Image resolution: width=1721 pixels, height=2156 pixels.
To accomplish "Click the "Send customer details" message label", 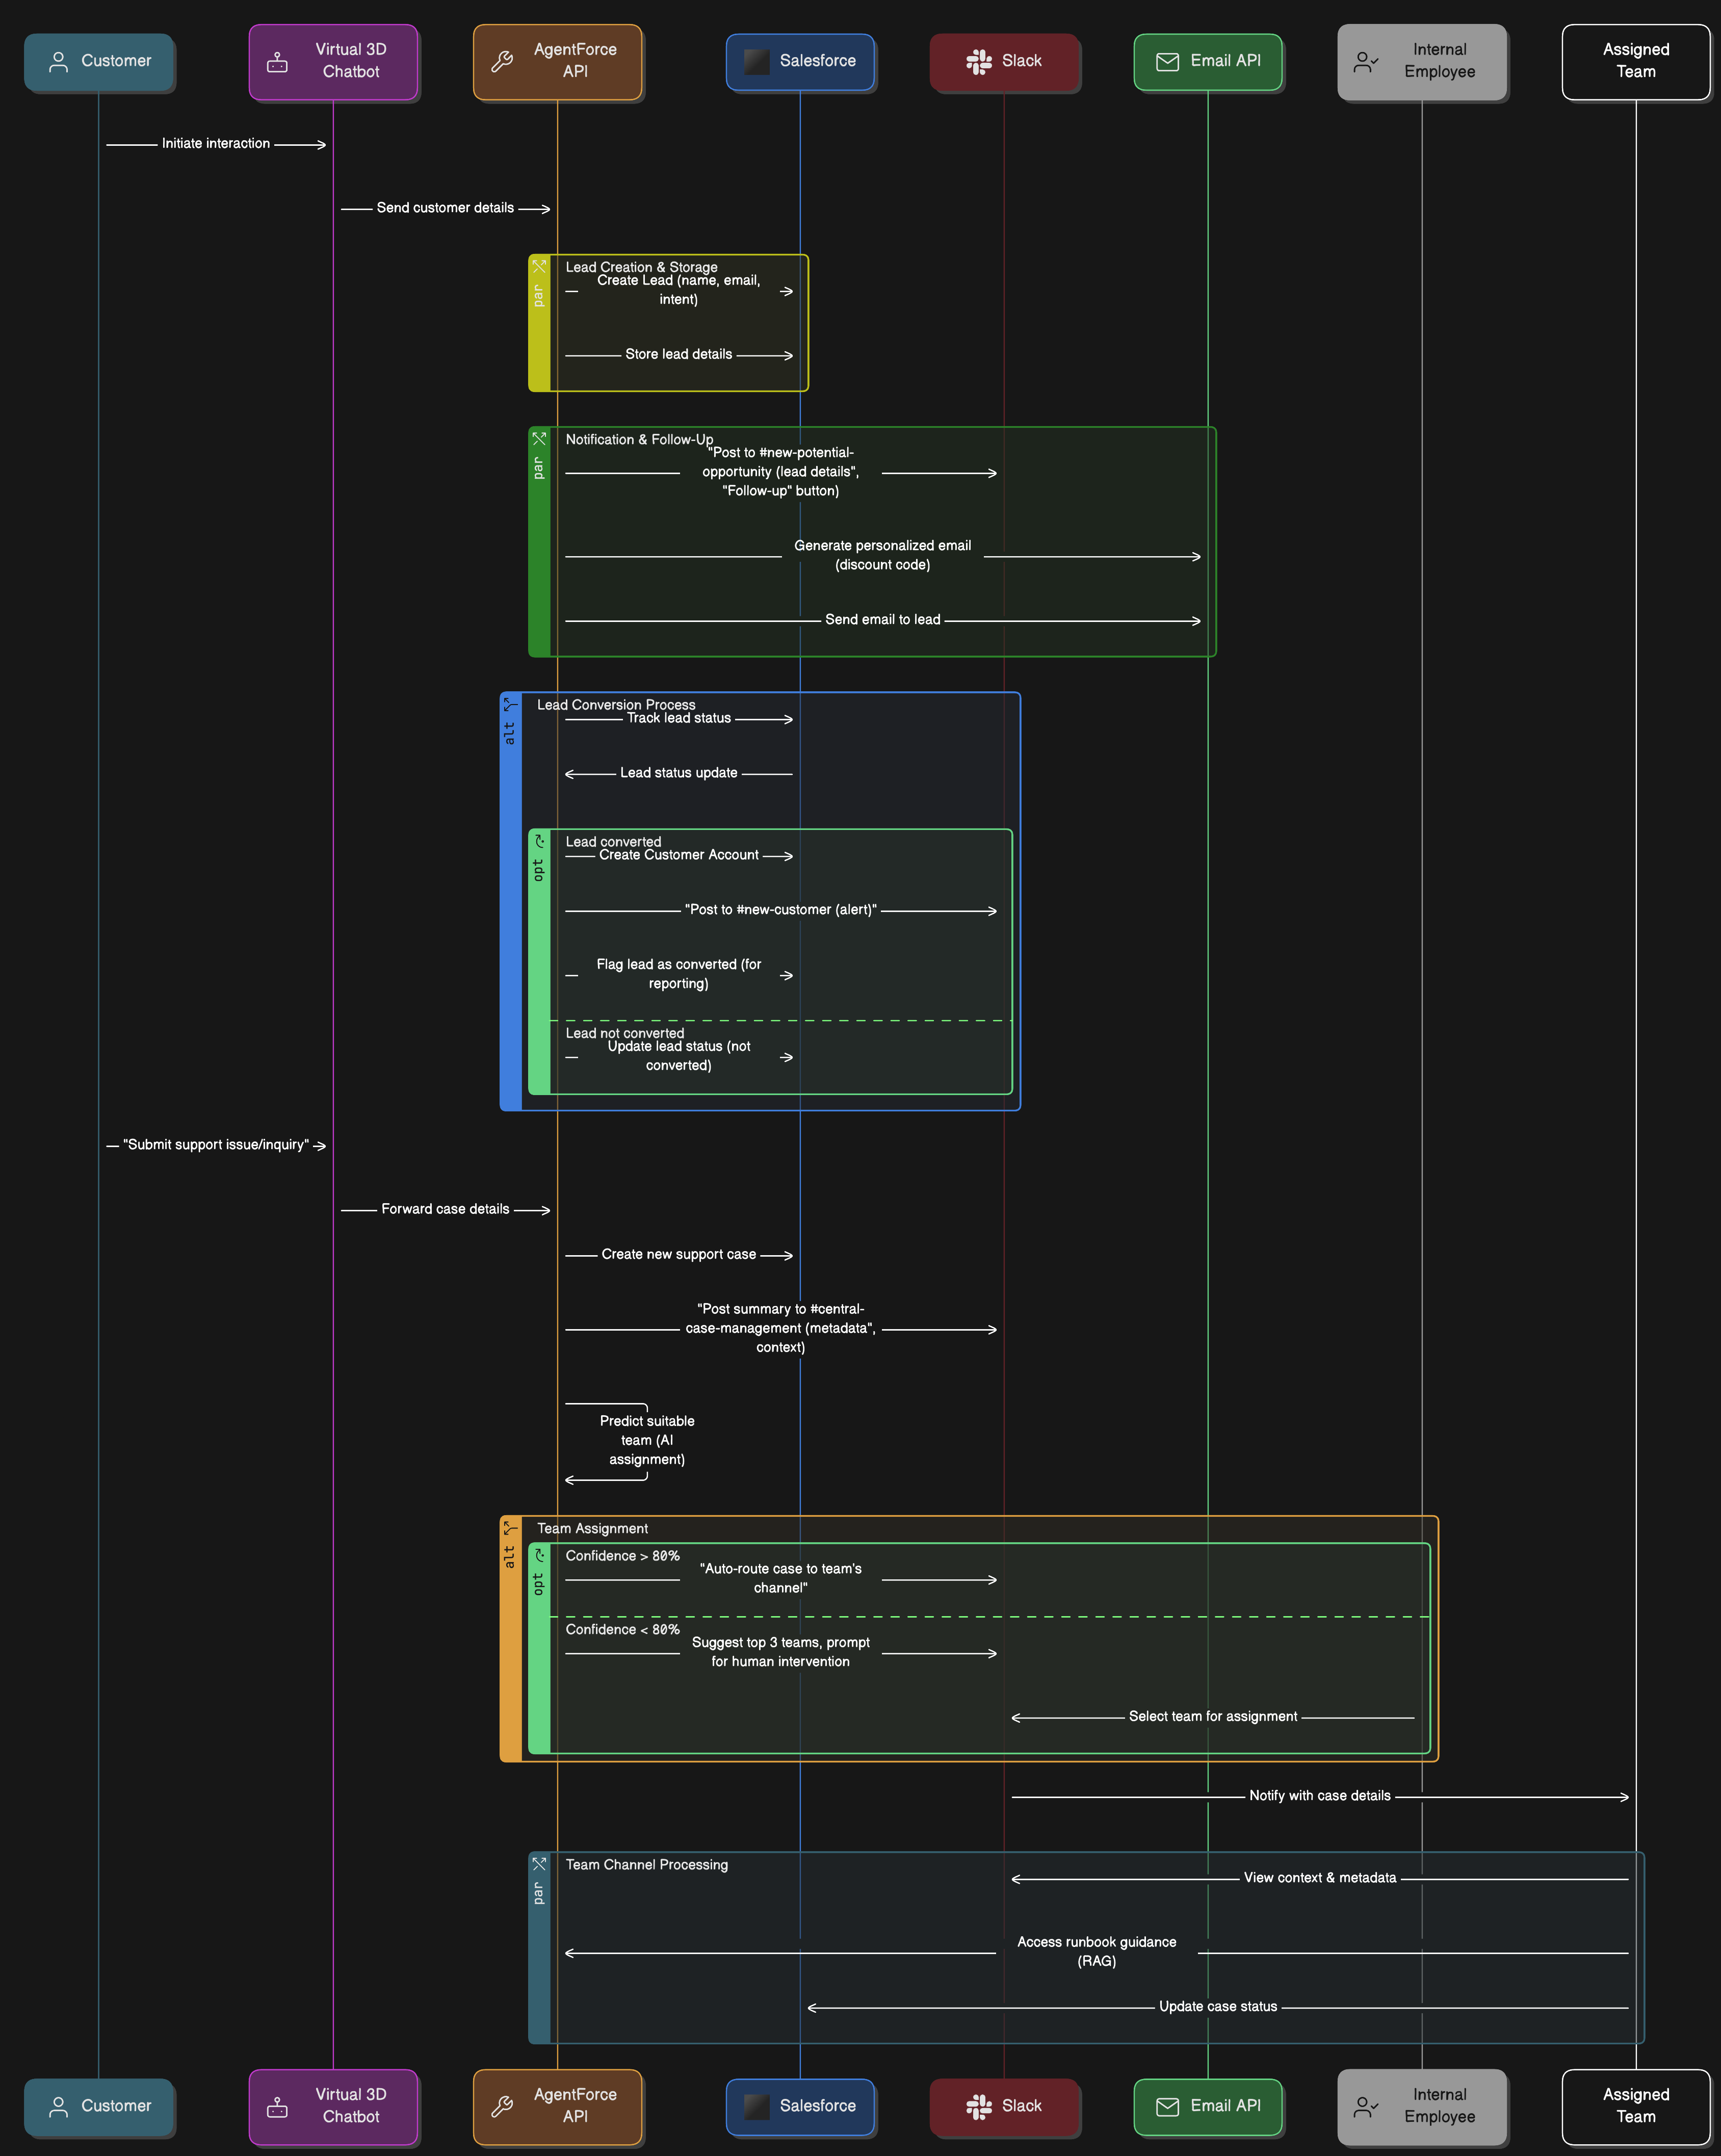I will pos(445,208).
